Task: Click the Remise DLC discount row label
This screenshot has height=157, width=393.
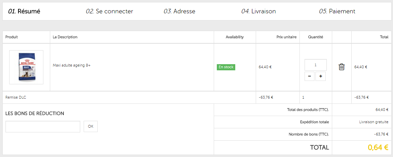Action: coord(16,97)
